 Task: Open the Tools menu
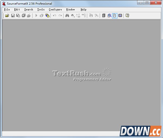point(41,10)
